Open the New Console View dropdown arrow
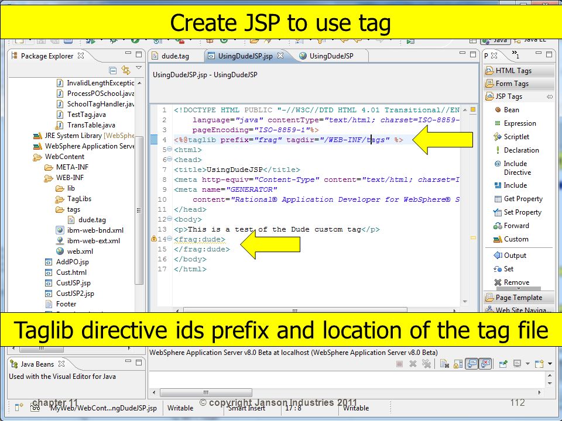Viewport: 562px width, 421px height. coord(550,364)
